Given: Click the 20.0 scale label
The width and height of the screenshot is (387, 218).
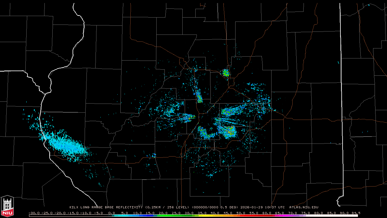Looking at the screenshot, I should pyautogui.click(x=163, y=213).
